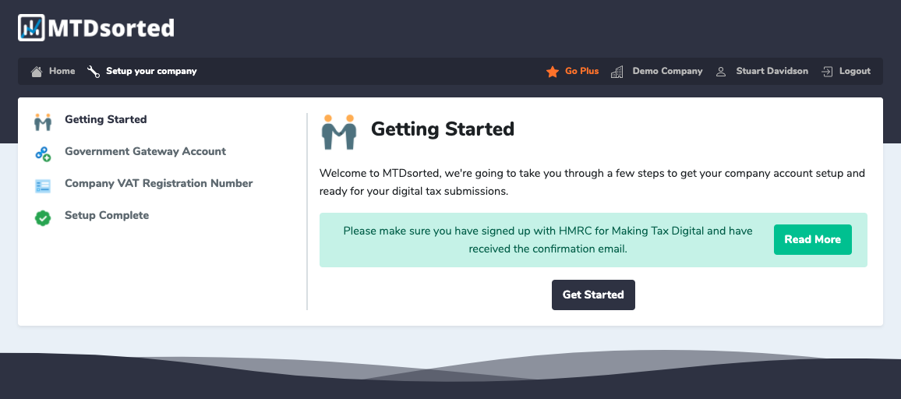Click the building icon next to Demo Company
Image resolution: width=901 pixels, height=399 pixels.
pos(617,71)
